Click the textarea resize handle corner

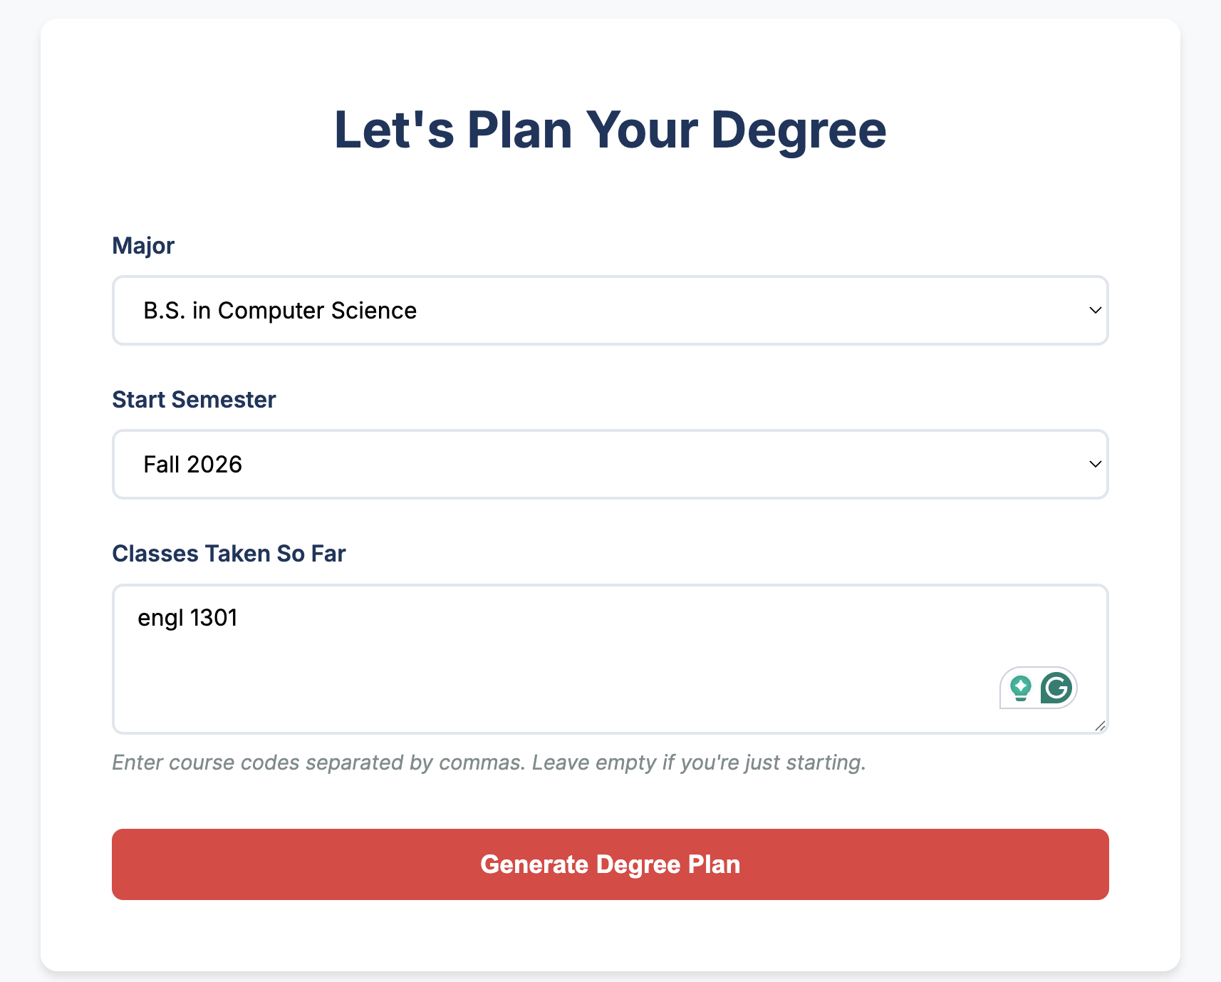tap(1100, 725)
